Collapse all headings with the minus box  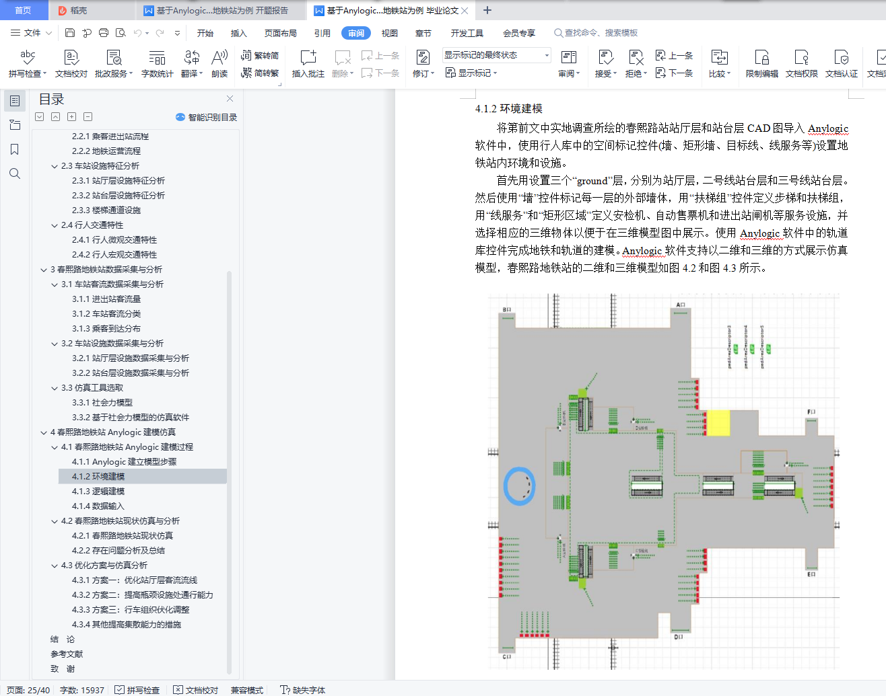coord(88,117)
